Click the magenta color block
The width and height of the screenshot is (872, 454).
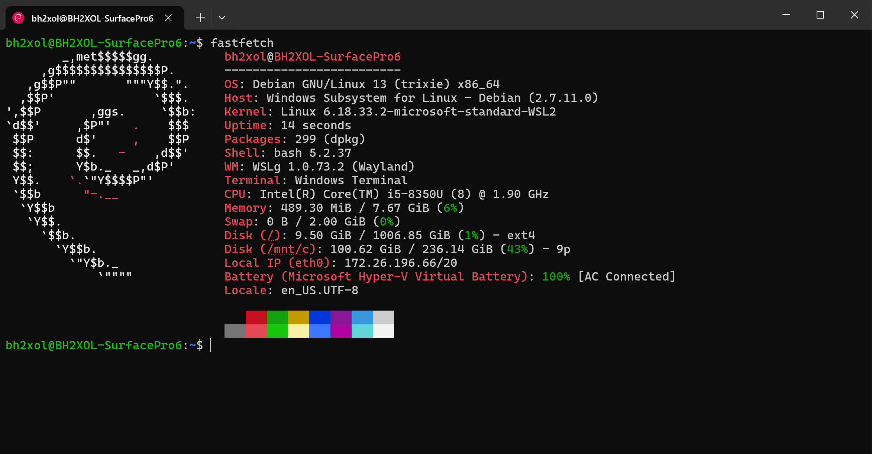coord(341,331)
